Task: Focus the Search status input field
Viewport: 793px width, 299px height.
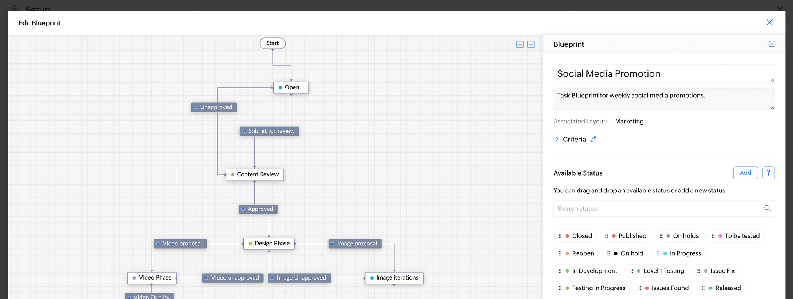Action: (658, 208)
